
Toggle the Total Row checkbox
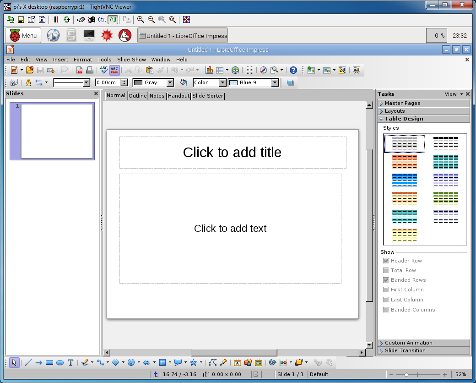[386, 270]
